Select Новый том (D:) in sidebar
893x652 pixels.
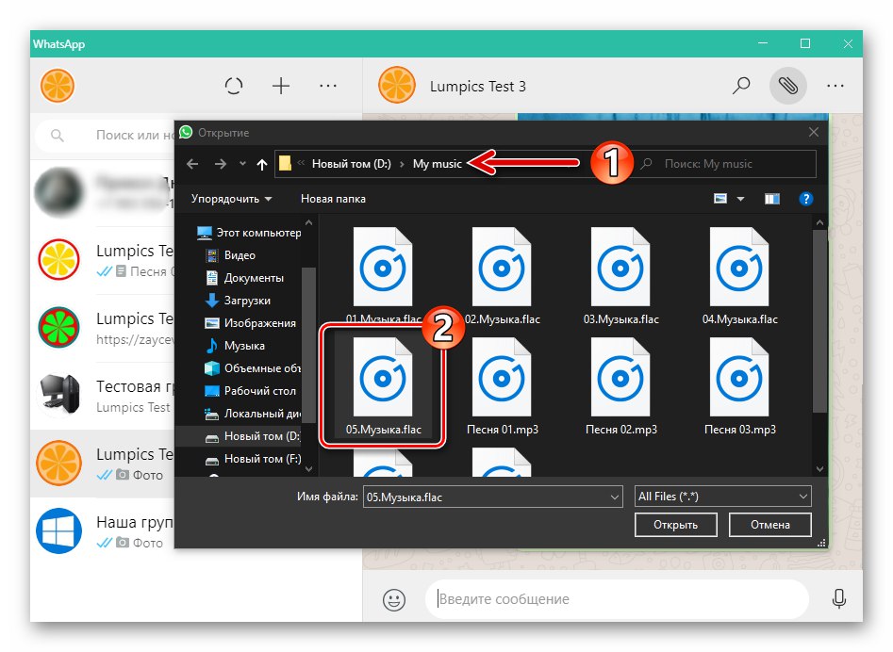(238, 436)
